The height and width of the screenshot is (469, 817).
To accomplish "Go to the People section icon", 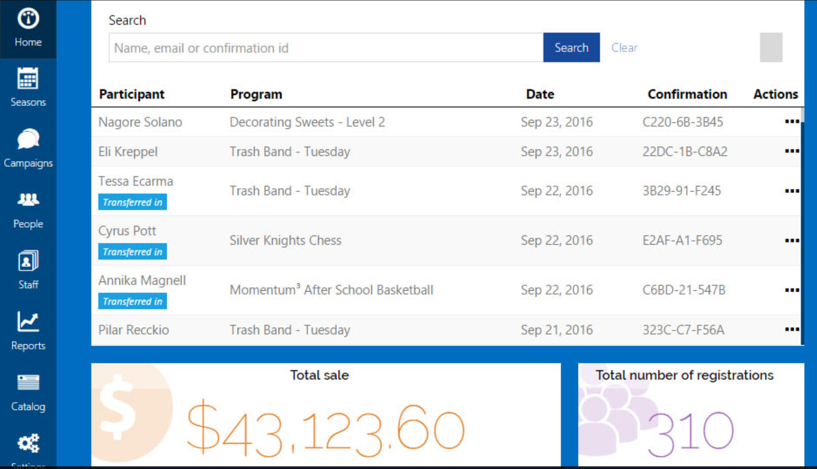I will (28, 200).
